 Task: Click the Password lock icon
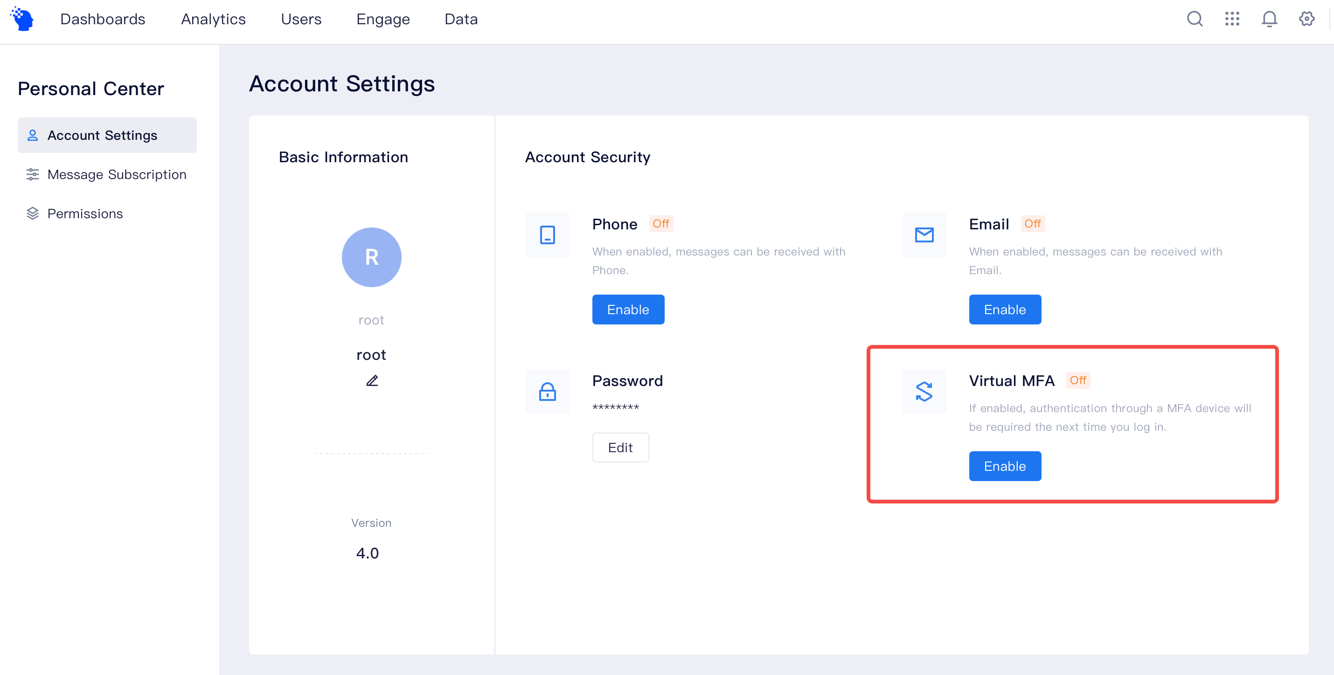click(x=548, y=392)
